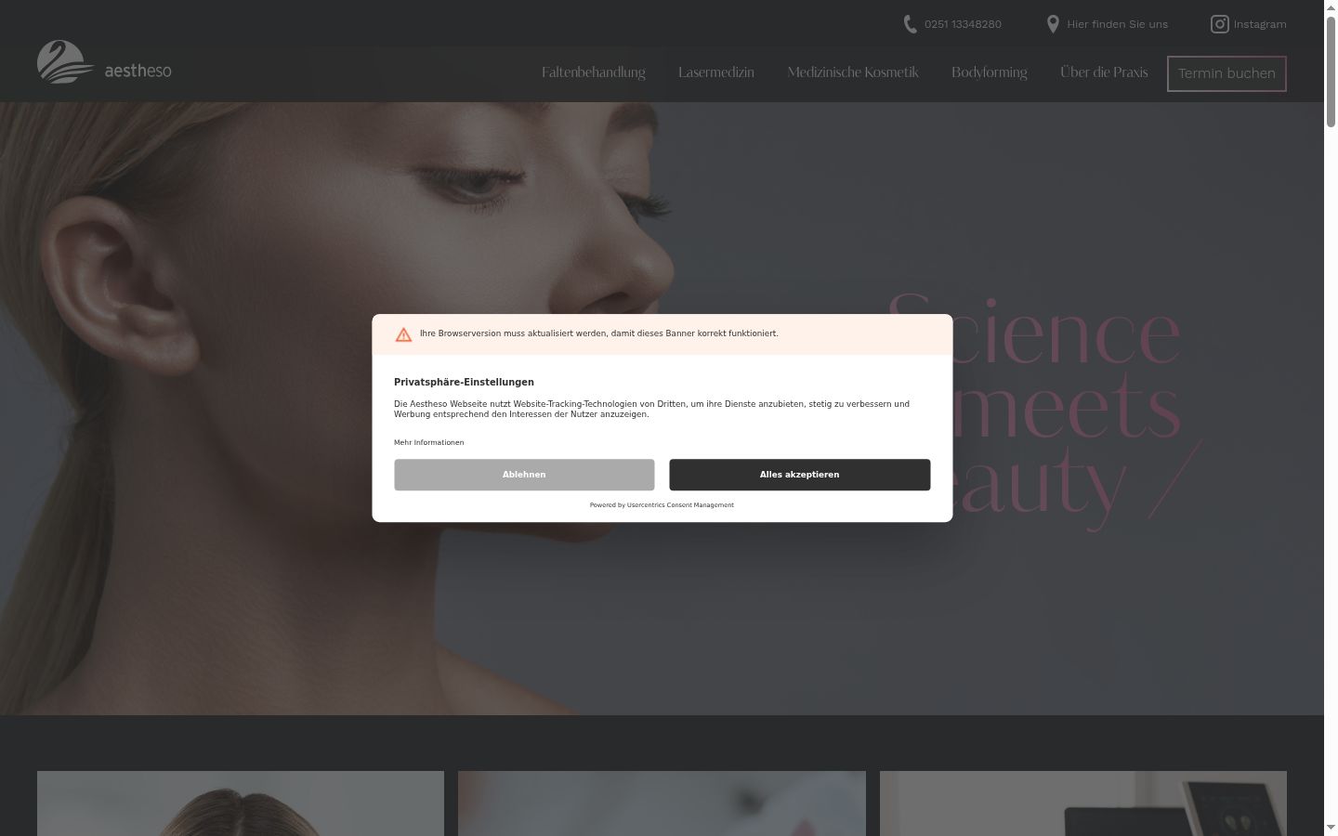Click the third teaser image with device screen

(x=1083, y=803)
